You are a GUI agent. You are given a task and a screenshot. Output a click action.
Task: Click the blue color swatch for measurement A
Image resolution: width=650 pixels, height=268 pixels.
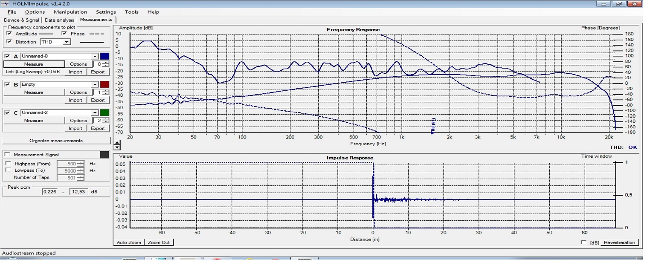coord(104,56)
